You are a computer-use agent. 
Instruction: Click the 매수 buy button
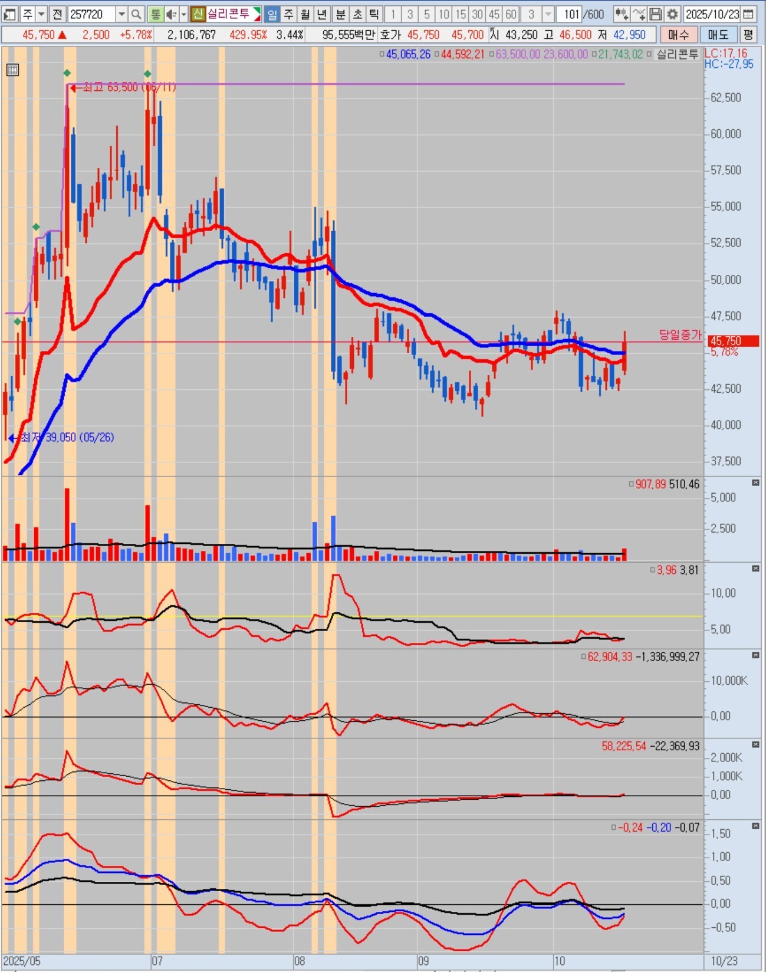(x=678, y=35)
